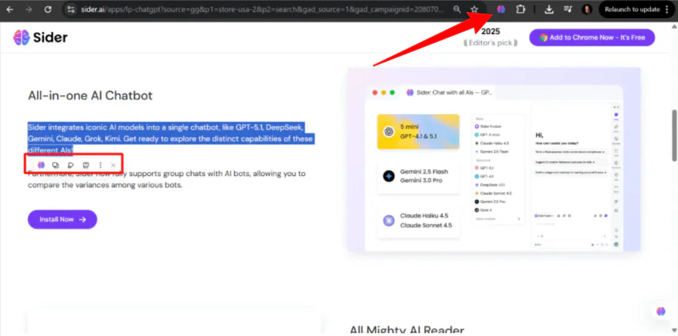Image resolution: width=678 pixels, height=336 pixels.
Task: Click the Sider brain icon in selection toolbar
Action: (41, 165)
